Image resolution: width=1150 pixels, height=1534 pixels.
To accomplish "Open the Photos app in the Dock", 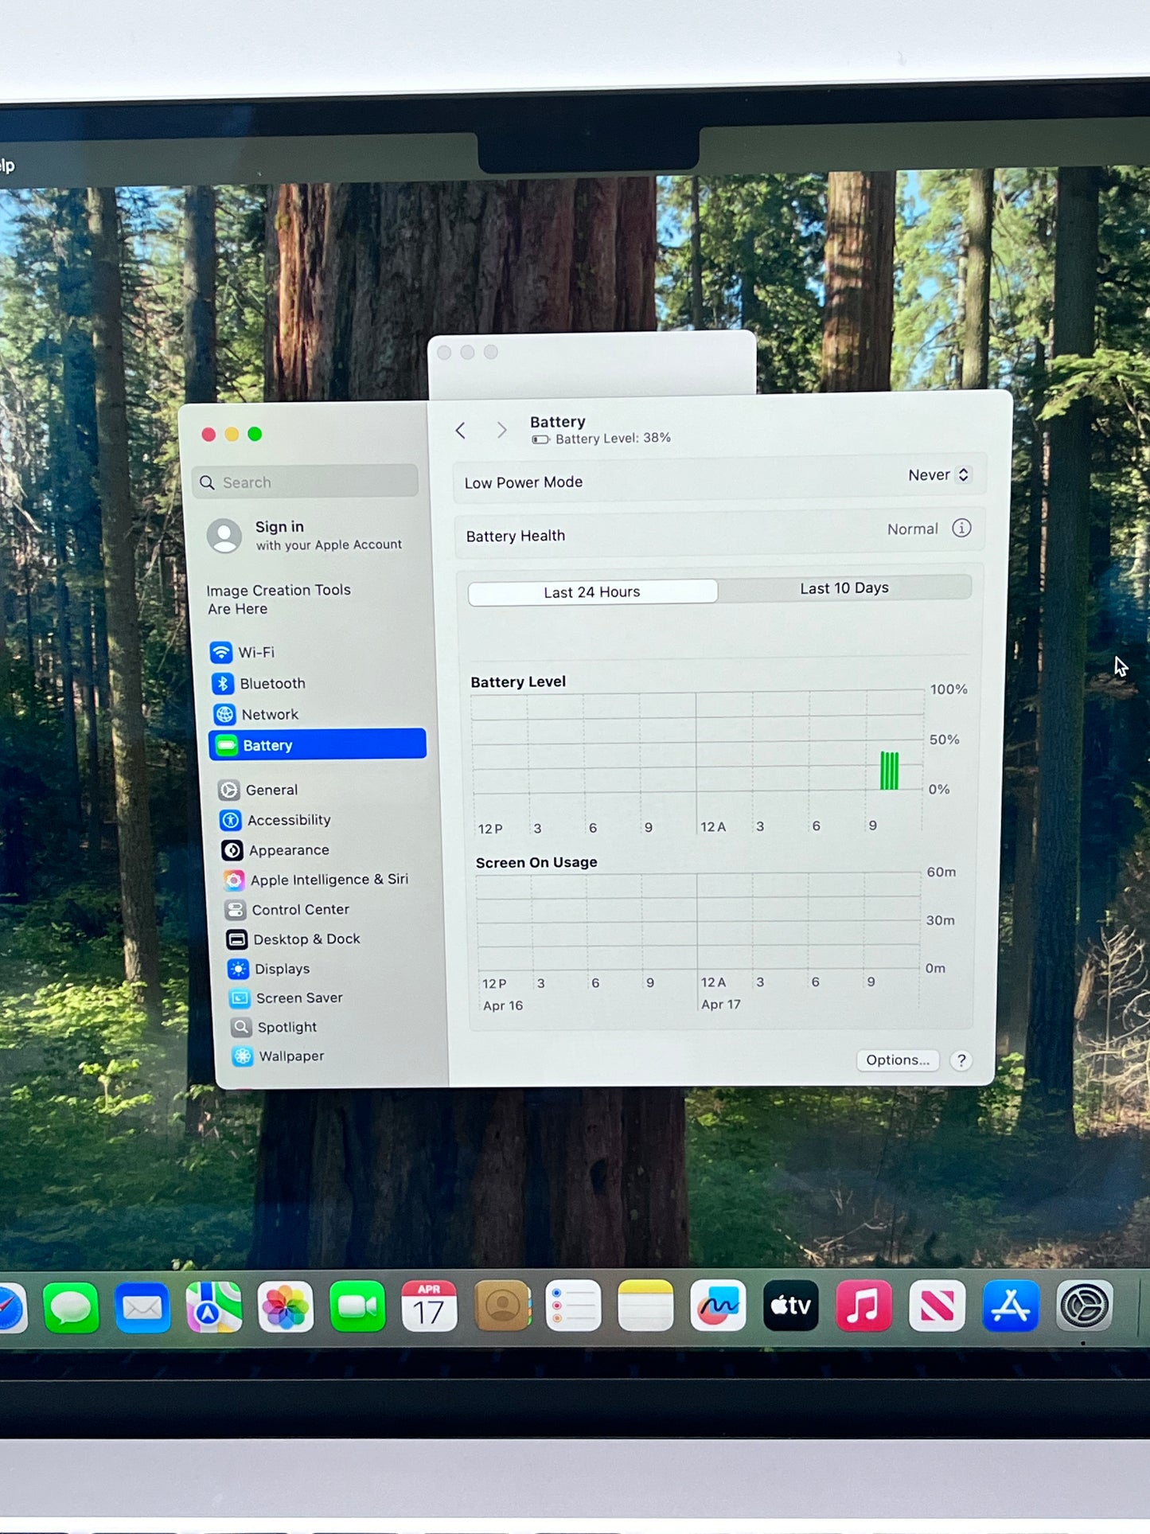I will coord(286,1306).
